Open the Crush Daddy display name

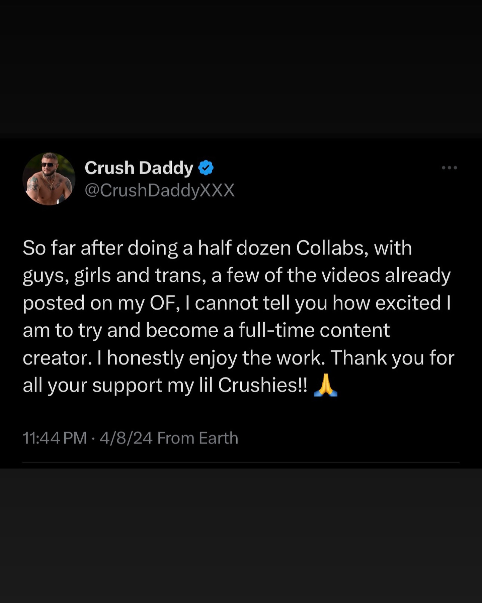[x=139, y=168]
